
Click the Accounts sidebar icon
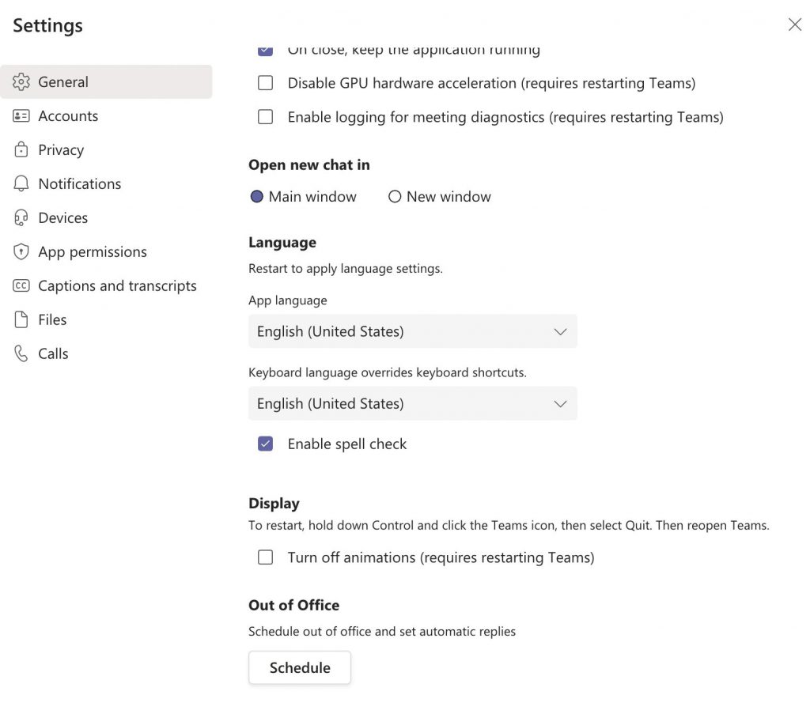(22, 115)
